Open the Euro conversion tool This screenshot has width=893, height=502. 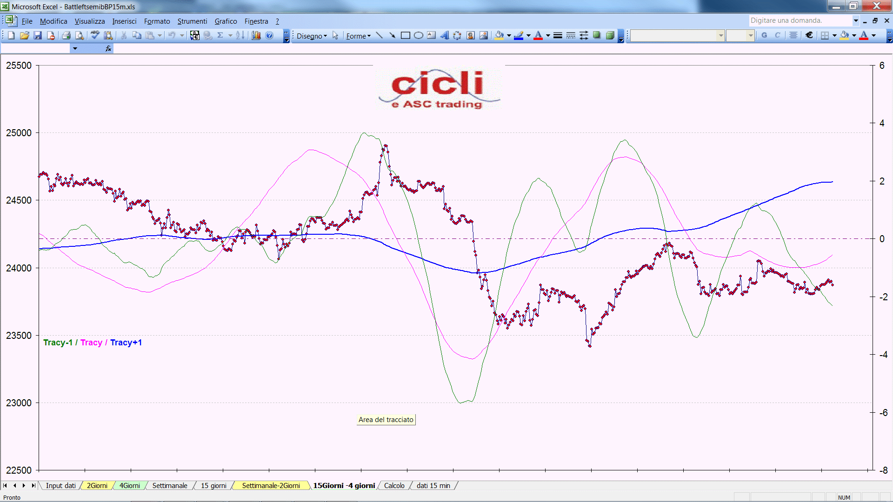point(195,35)
